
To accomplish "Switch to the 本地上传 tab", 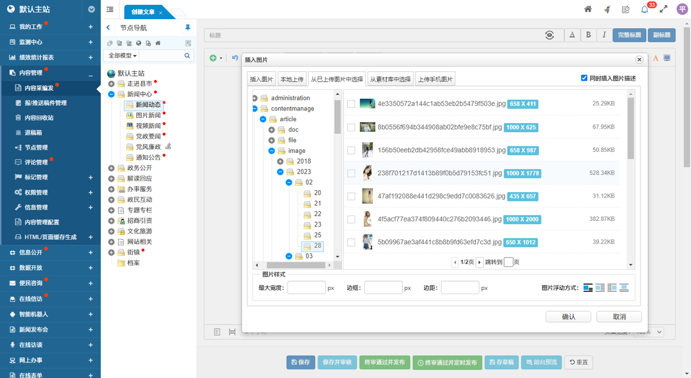I will tap(292, 79).
